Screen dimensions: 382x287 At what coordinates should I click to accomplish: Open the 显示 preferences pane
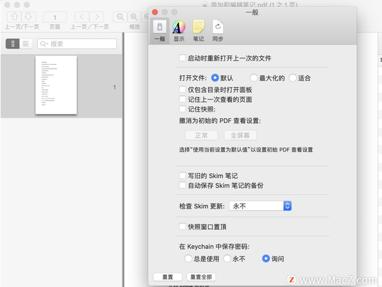(180, 31)
